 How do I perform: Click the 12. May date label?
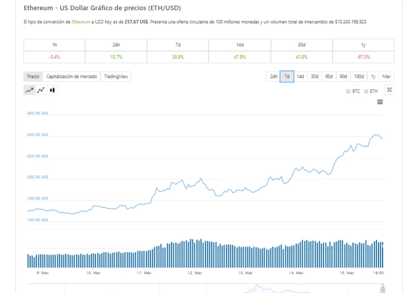click(195, 273)
